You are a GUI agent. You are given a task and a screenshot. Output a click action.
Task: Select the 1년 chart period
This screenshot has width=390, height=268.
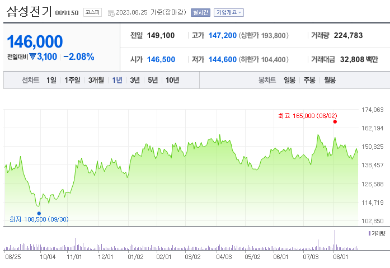(117, 80)
